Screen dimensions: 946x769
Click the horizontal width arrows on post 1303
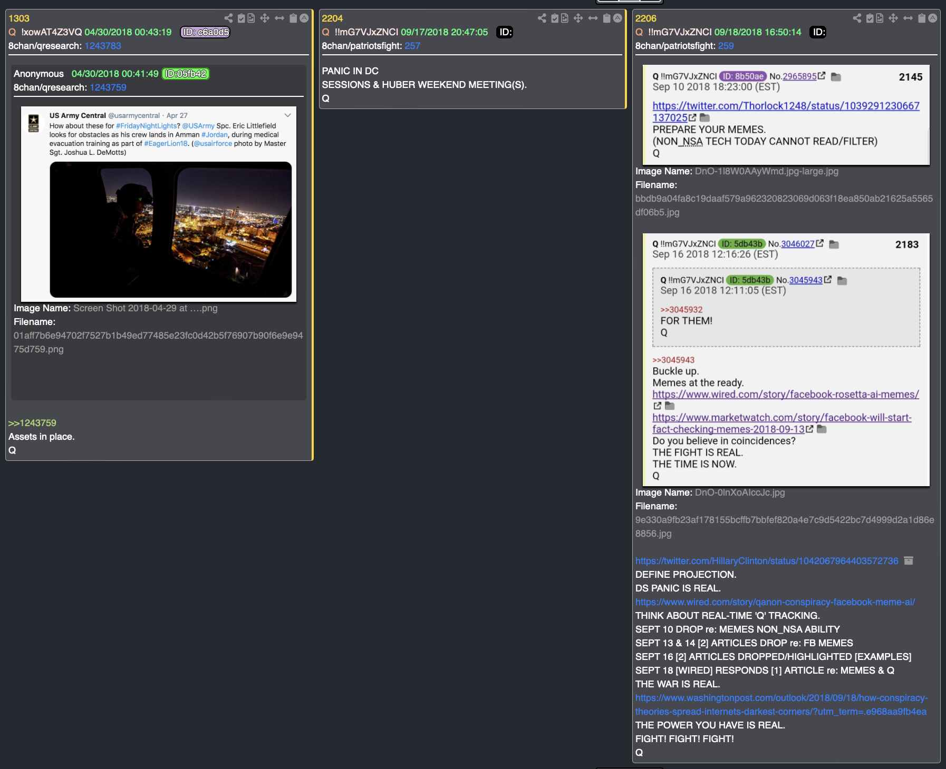click(x=279, y=18)
